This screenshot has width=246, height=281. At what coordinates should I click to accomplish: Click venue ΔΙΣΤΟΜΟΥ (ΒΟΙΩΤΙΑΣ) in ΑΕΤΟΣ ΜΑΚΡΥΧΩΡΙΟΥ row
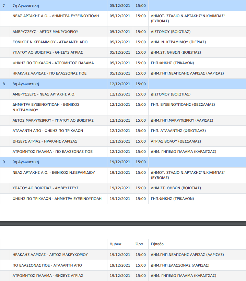(171, 32)
